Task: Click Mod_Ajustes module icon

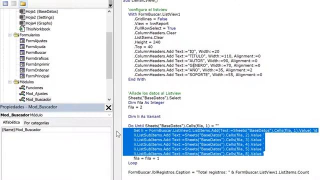Action: click(22, 93)
